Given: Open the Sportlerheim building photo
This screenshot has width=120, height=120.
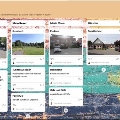Looking at the screenshot, I should pyautogui.click(x=103, y=44).
